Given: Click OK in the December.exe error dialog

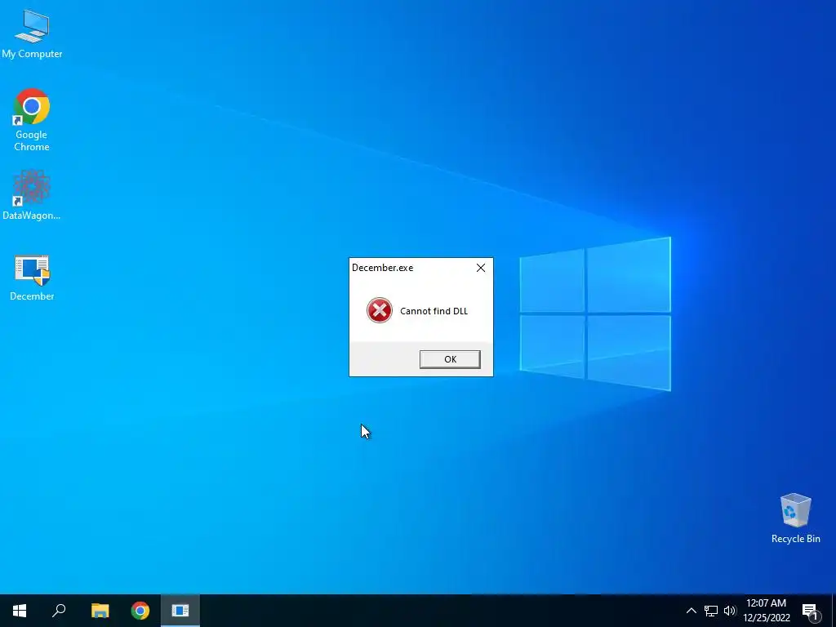Looking at the screenshot, I should coord(450,359).
